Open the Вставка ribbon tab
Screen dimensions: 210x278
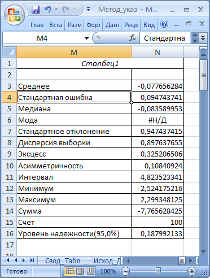coord(55,25)
